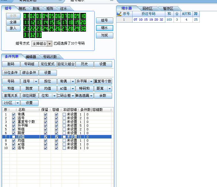Pick number ball 33 in the grid
Viewport: 217px width, 187px height.
click(39, 35)
